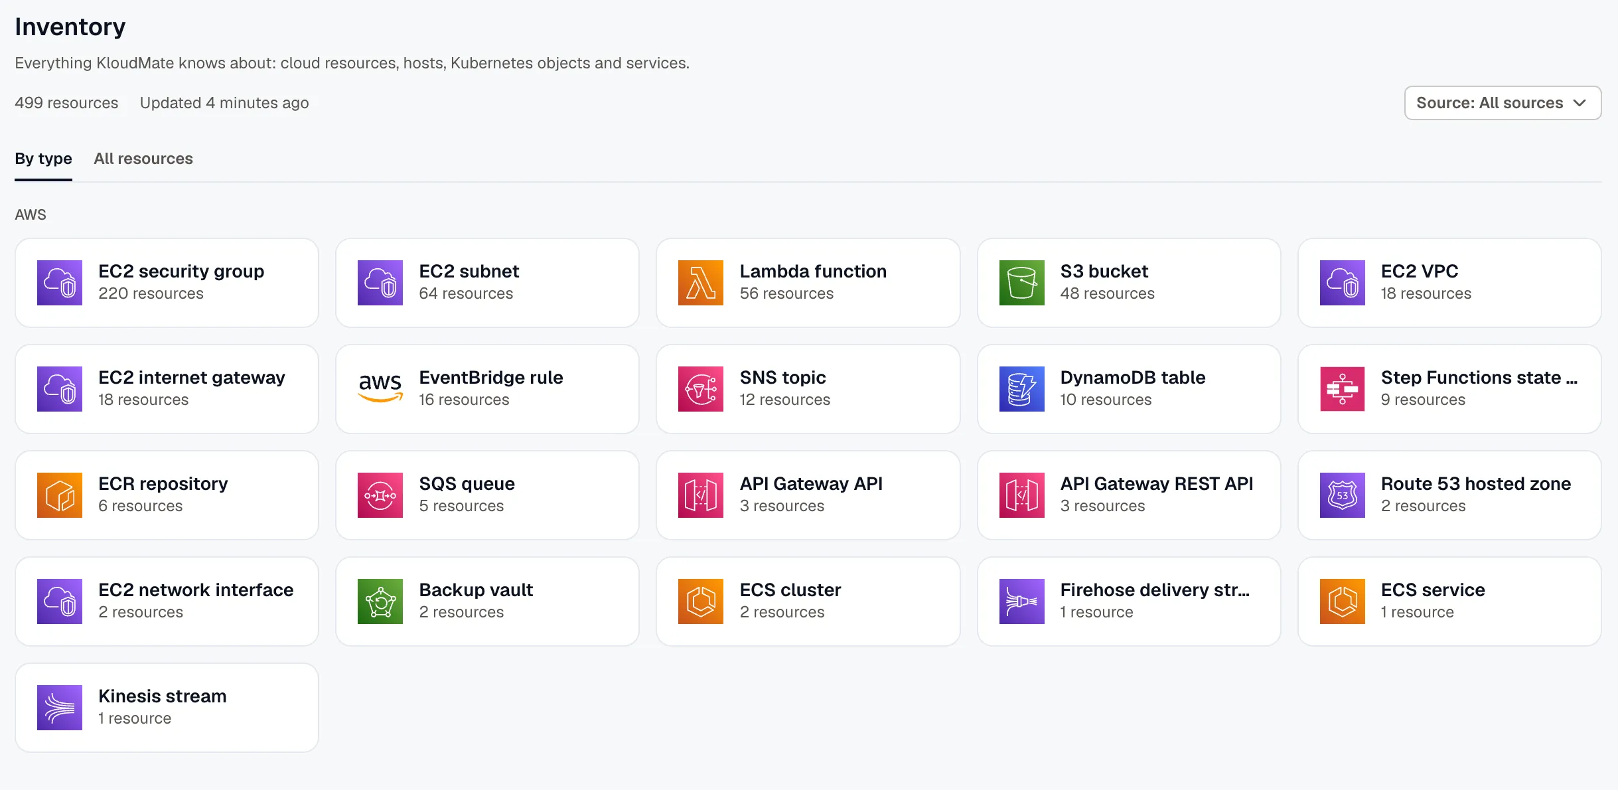Screen dimensions: 1618x790
Task: Click the S3 bucket icon
Action: click(x=1022, y=283)
